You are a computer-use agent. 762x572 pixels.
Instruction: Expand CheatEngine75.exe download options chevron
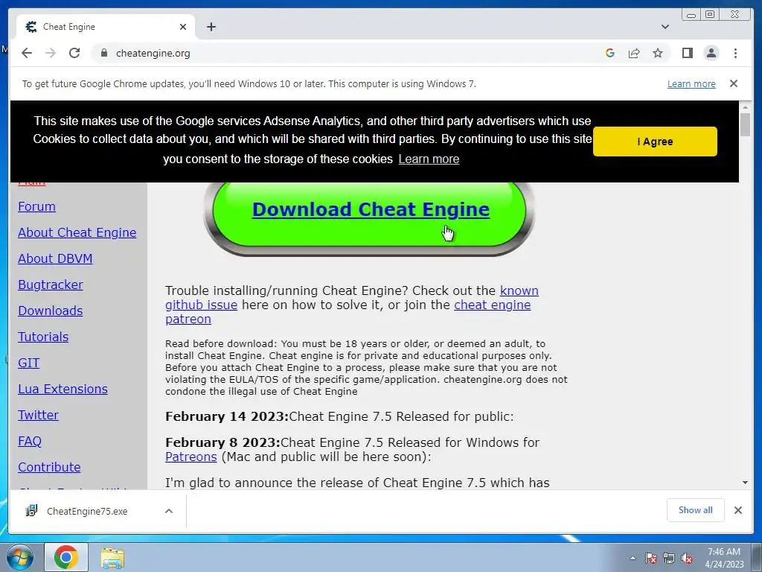[x=169, y=511]
